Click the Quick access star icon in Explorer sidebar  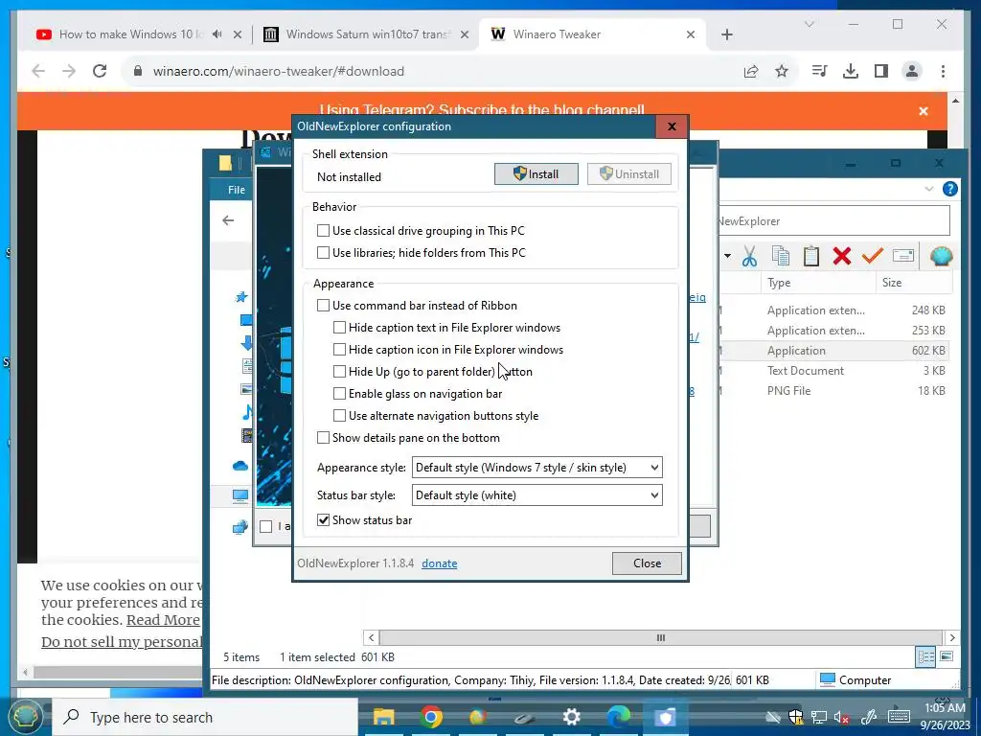pyautogui.click(x=240, y=297)
